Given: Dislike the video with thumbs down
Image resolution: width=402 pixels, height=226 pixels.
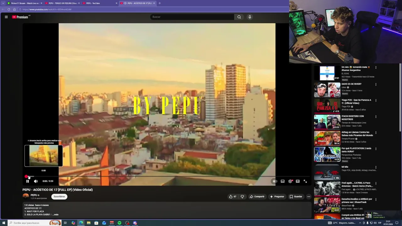Looking at the screenshot, I should (x=242, y=196).
